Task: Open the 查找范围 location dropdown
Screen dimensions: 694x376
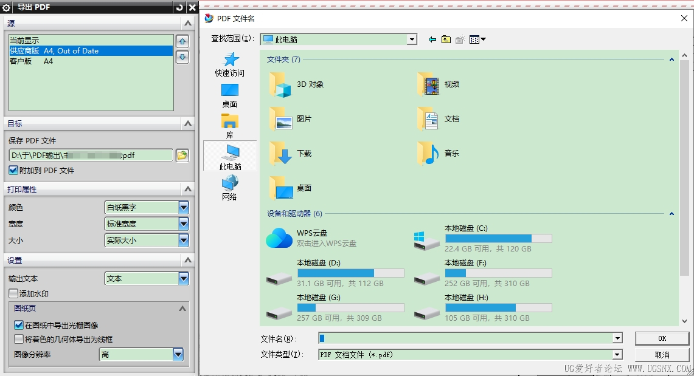Action: coord(412,39)
